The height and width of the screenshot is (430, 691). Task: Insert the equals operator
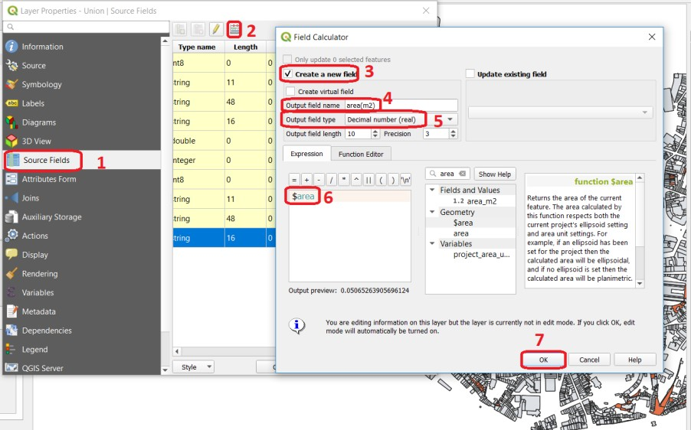(x=294, y=180)
